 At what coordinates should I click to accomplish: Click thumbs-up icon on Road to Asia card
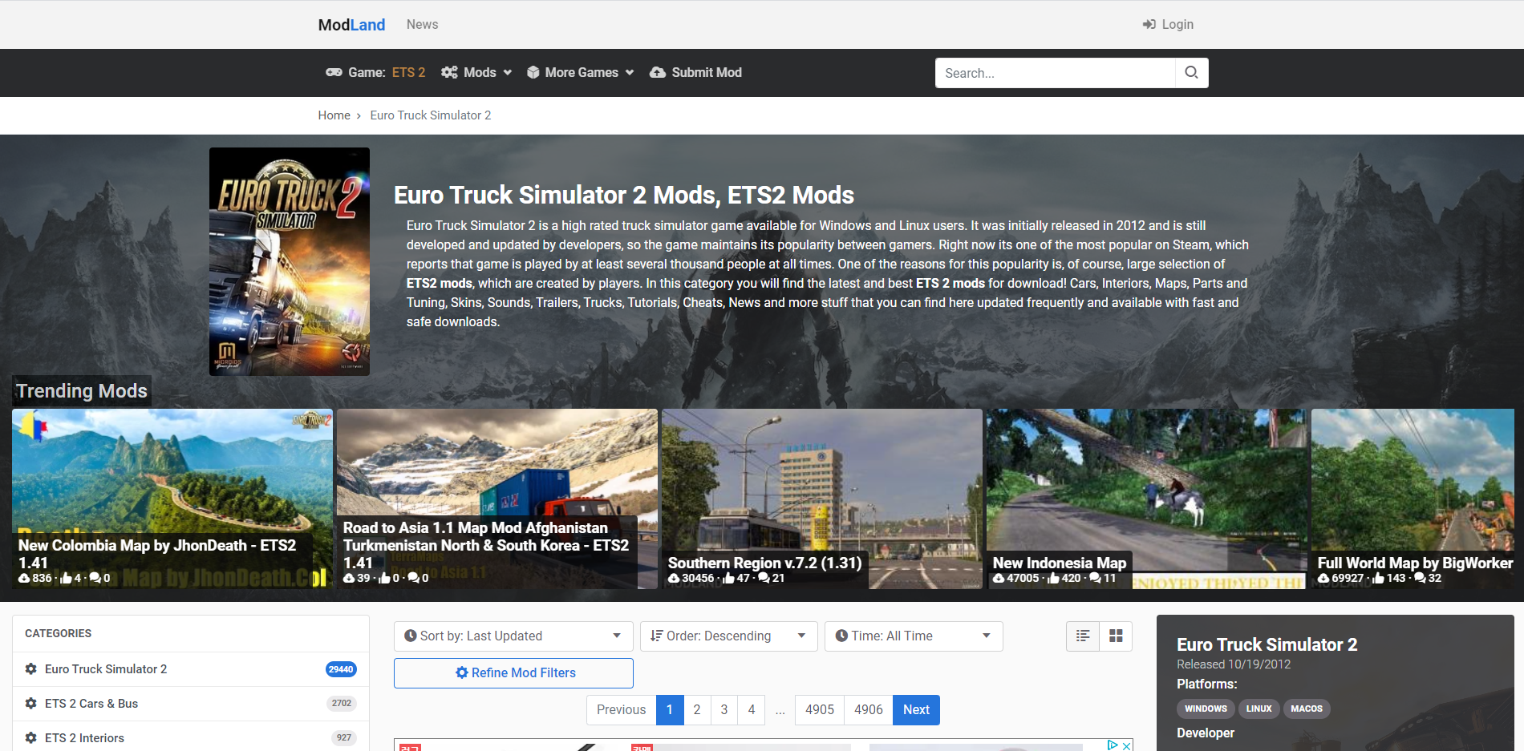(x=385, y=578)
